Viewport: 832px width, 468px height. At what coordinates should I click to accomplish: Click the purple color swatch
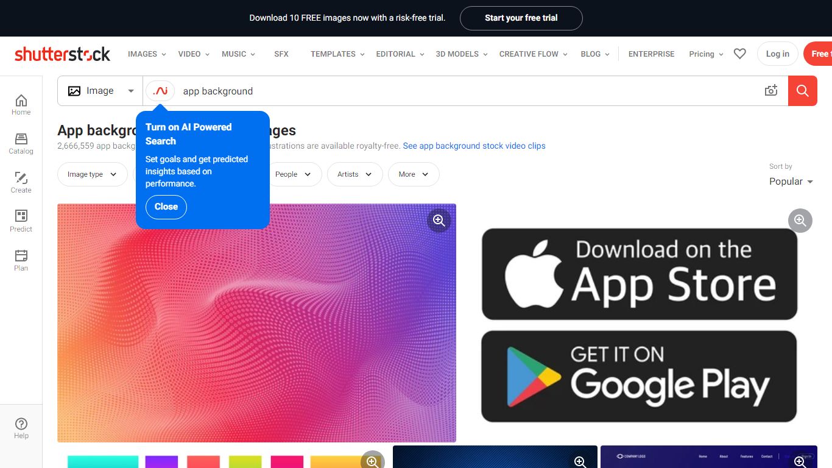point(162,462)
